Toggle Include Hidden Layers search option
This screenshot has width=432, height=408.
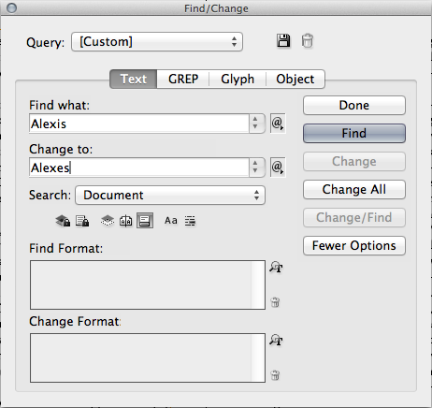tap(108, 221)
